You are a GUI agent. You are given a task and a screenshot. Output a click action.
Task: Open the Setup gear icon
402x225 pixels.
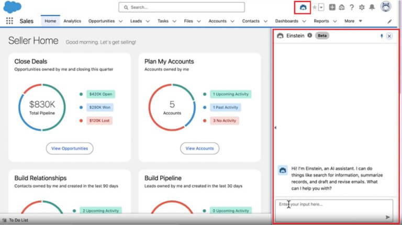(362, 7)
